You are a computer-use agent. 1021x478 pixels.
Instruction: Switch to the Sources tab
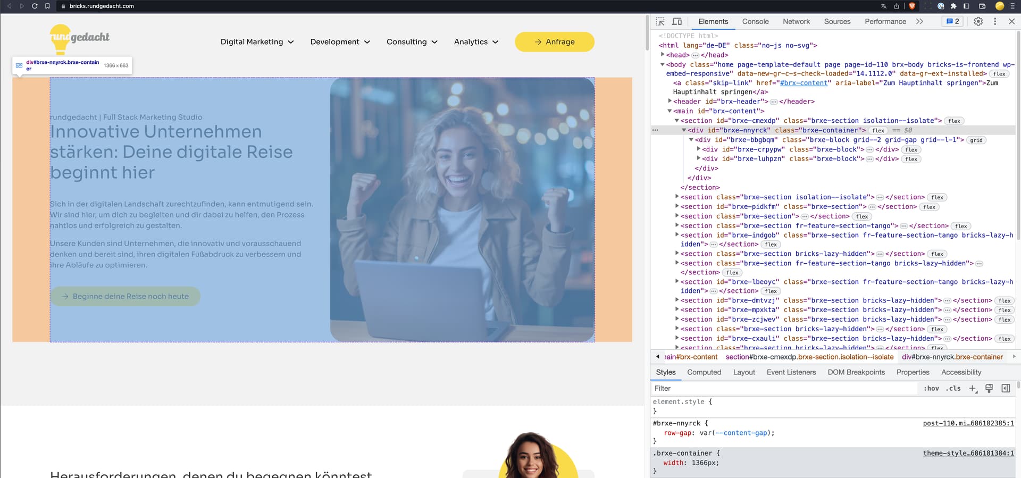(x=837, y=21)
